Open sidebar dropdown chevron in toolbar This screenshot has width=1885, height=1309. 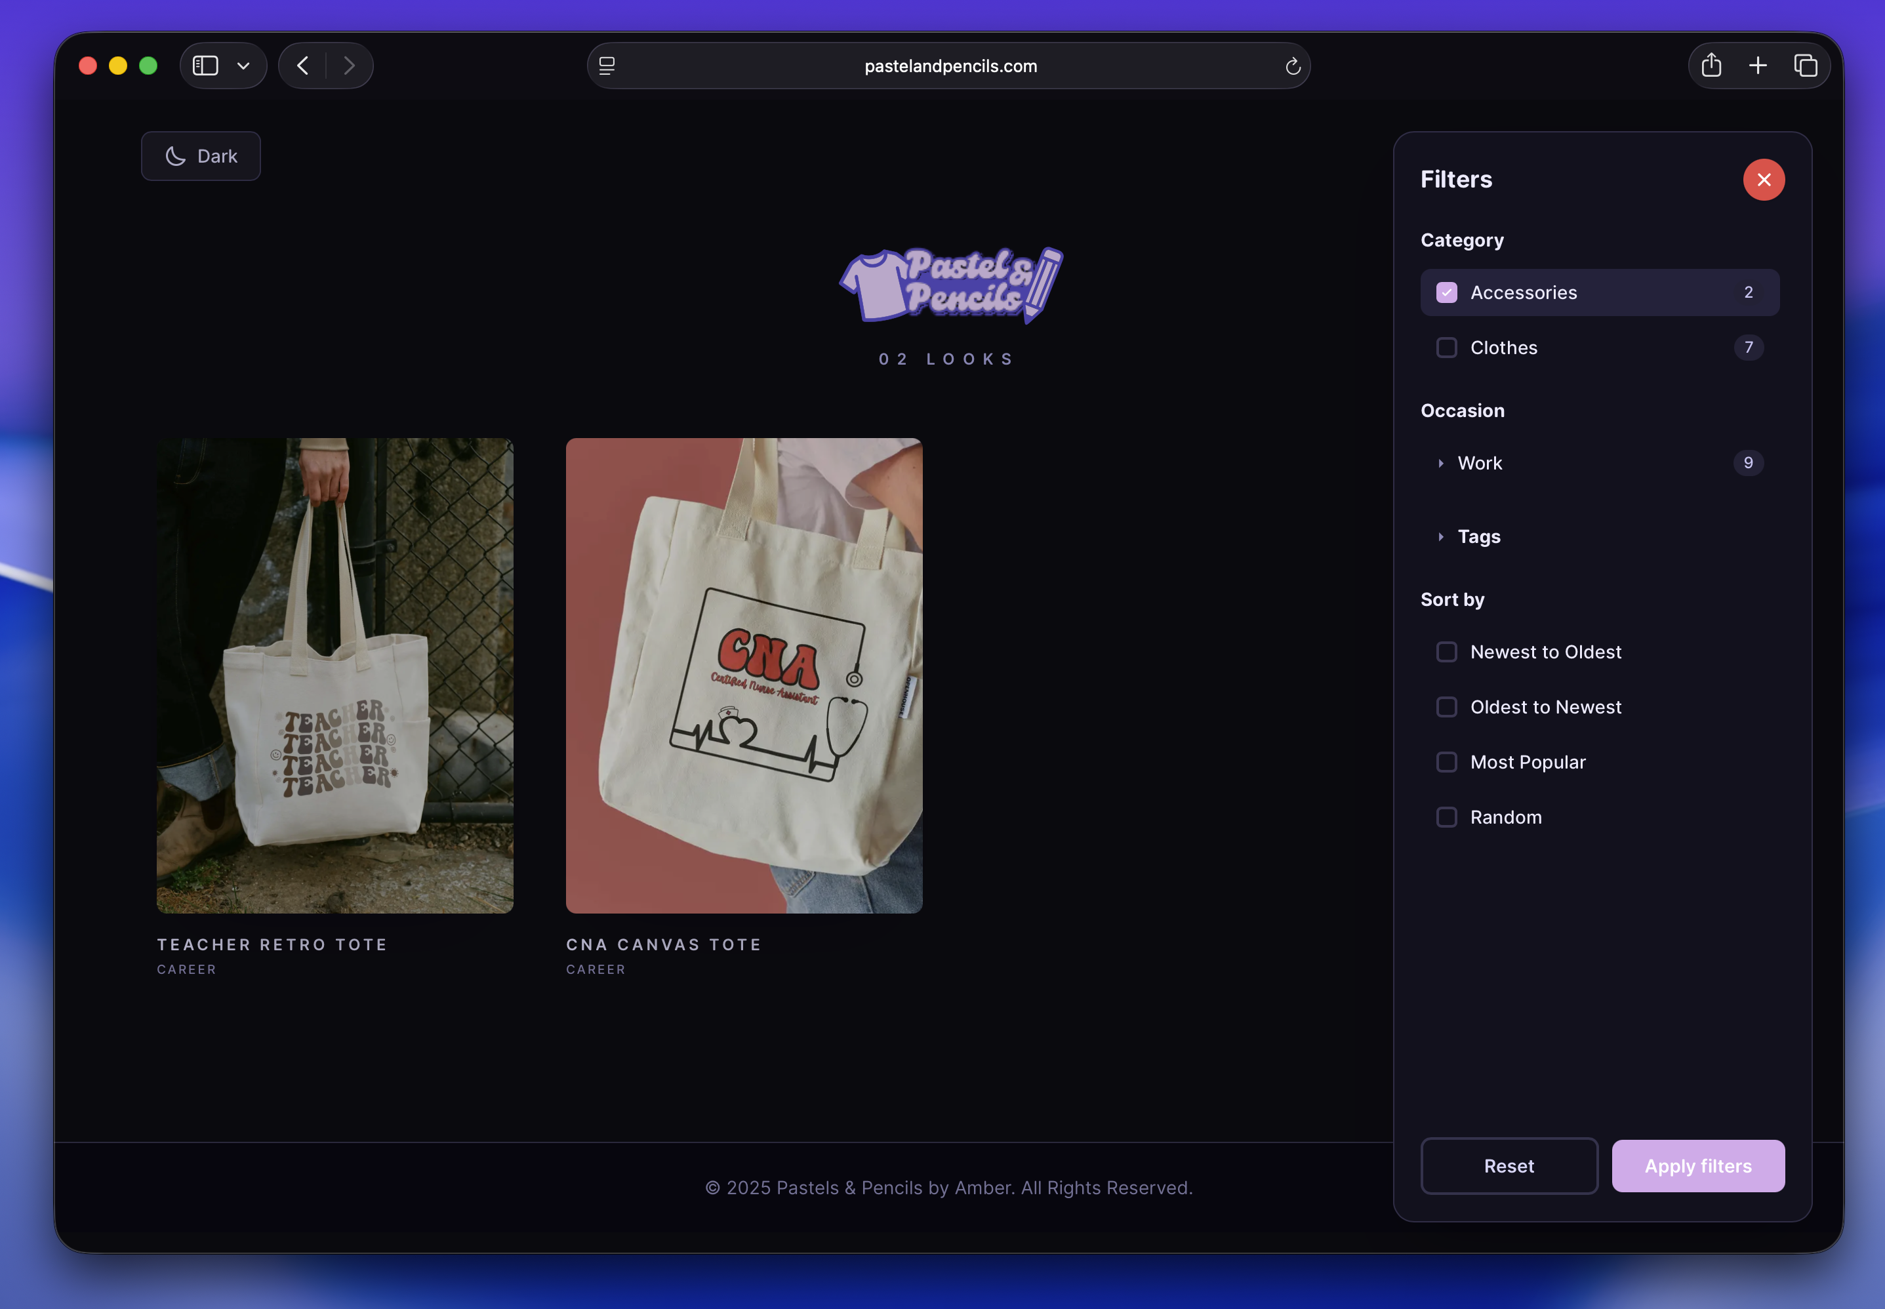click(x=243, y=66)
